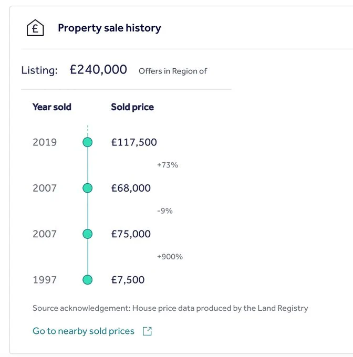Click the Offers in Region of label
Image resolution: width=353 pixels, height=357 pixels.
tap(173, 71)
